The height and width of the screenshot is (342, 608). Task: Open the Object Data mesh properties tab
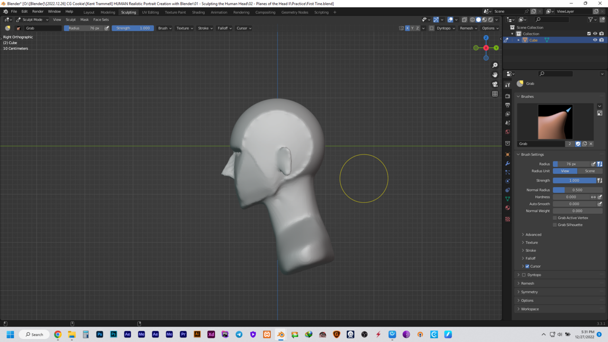click(x=508, y=199)
